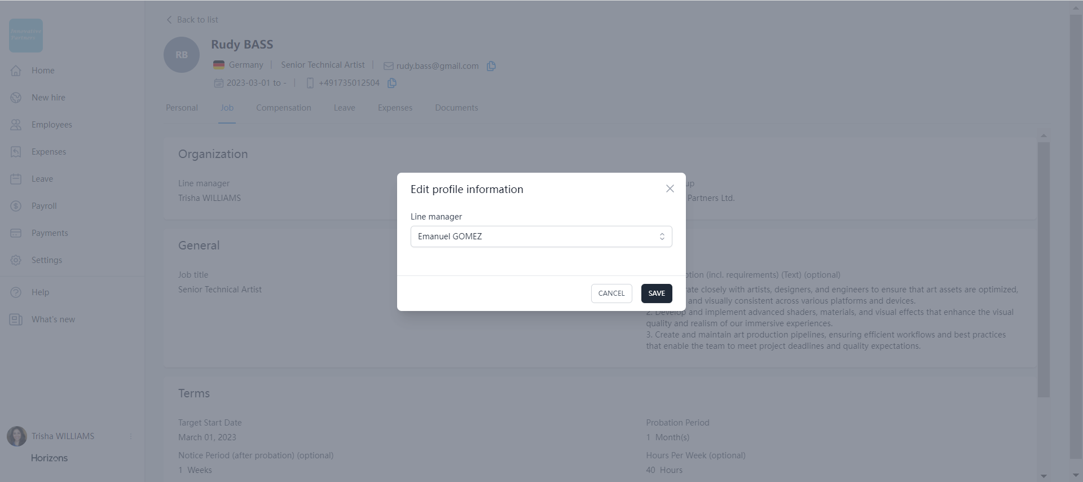Click the Line manager dropdown arrows

coord(662,236)
